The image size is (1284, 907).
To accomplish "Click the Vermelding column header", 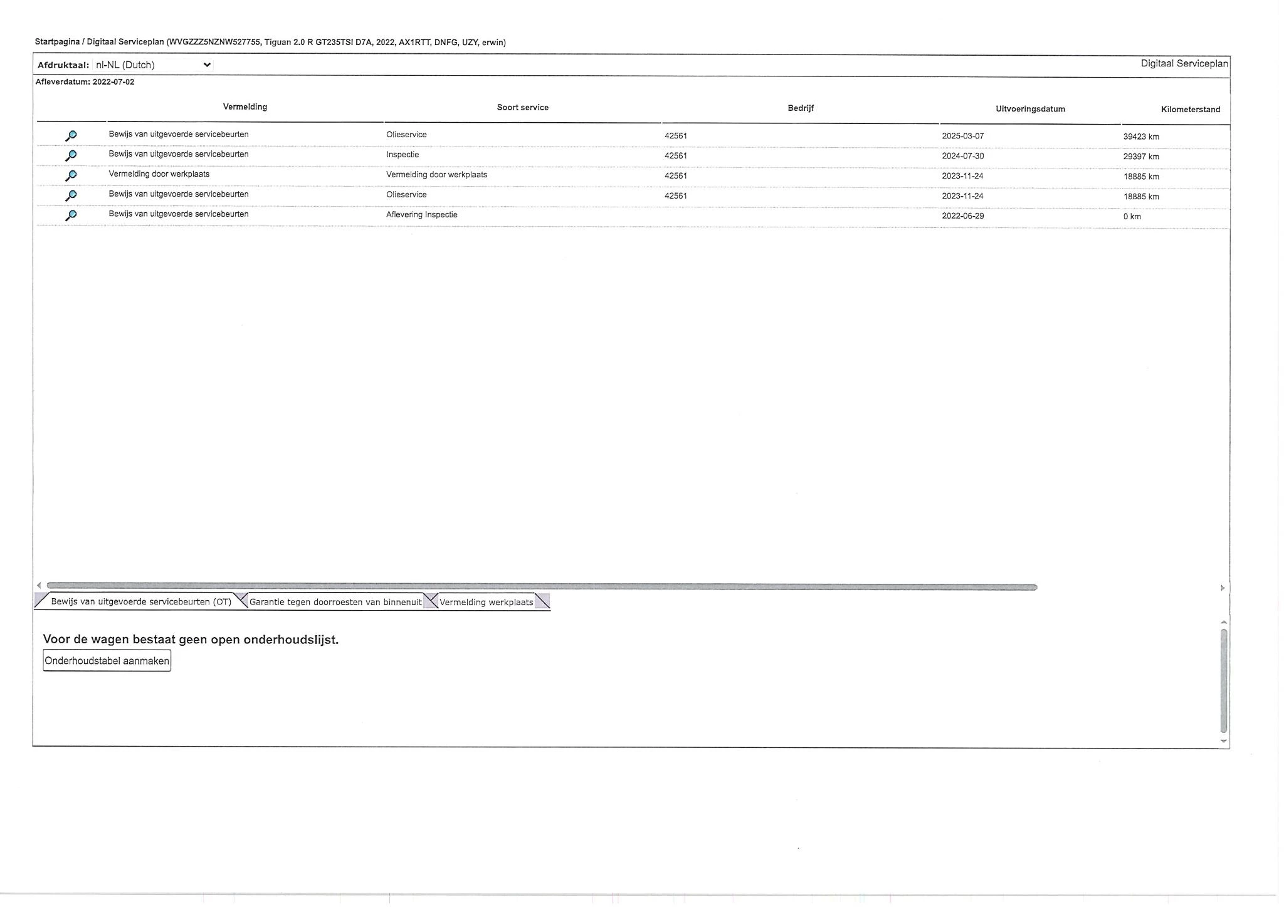I will [245, 107].
